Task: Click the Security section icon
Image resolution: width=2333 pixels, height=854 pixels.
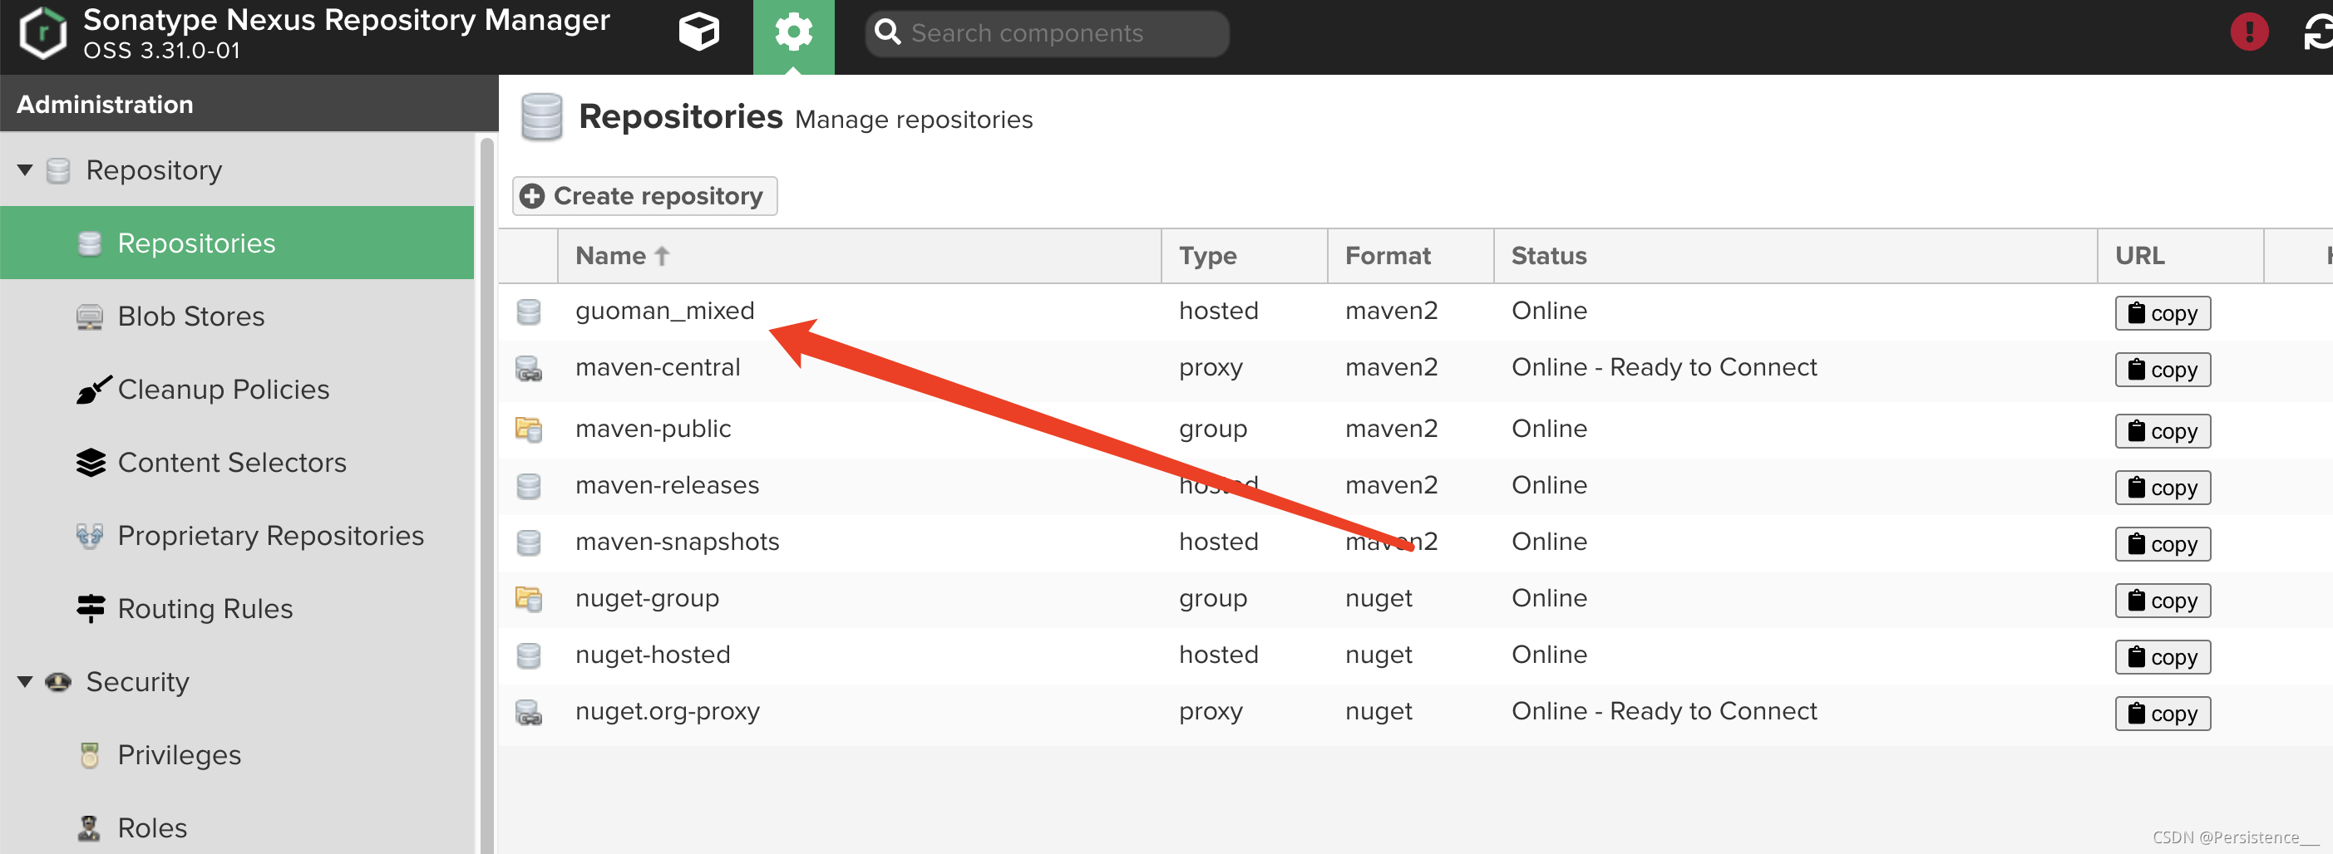Action: tap(58, 681)
